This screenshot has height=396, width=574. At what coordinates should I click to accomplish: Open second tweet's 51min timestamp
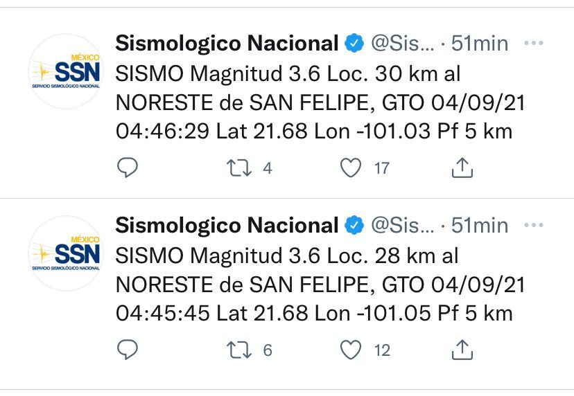click(x=480, y=225)
